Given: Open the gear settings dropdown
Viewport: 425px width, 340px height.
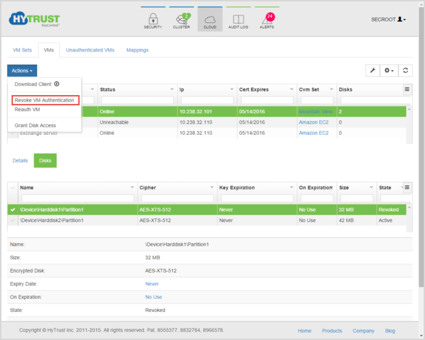Looking at the screenshot, I should tap(389, 70).
